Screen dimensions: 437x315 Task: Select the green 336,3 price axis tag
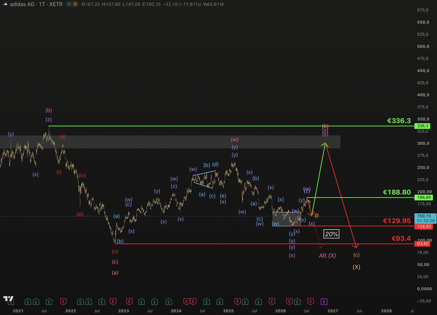click(422, 126)
